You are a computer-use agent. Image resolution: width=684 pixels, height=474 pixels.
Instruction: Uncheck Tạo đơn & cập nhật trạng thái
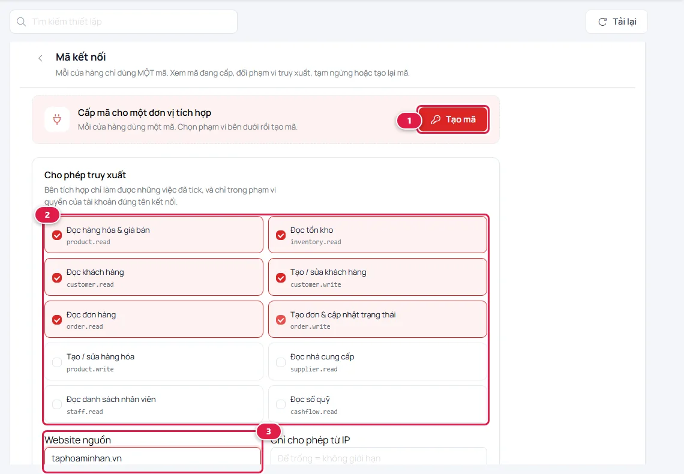(281, 320)
